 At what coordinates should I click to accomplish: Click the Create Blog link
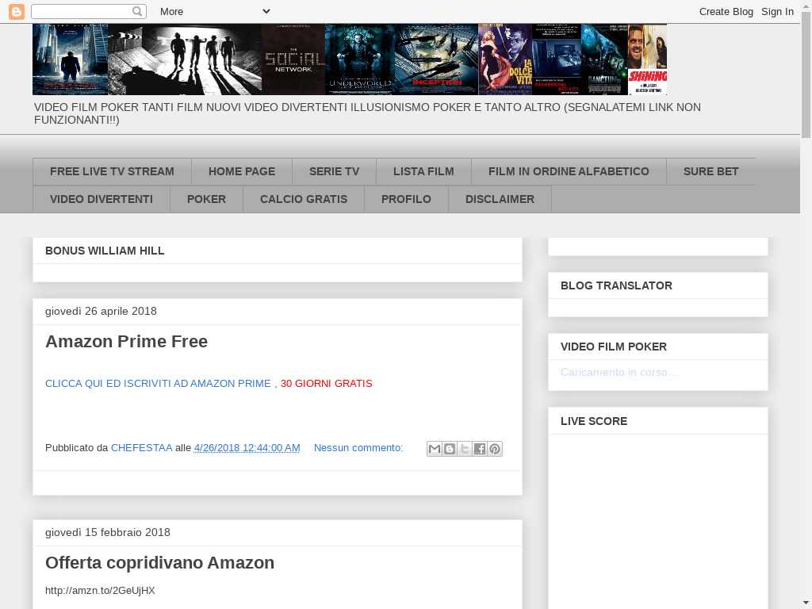click(726, 11)
